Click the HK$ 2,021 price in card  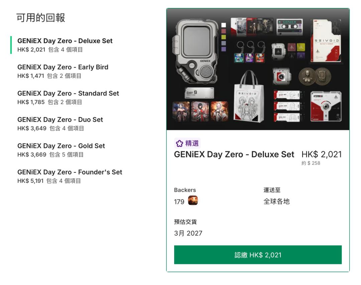[x=322, y=154]
